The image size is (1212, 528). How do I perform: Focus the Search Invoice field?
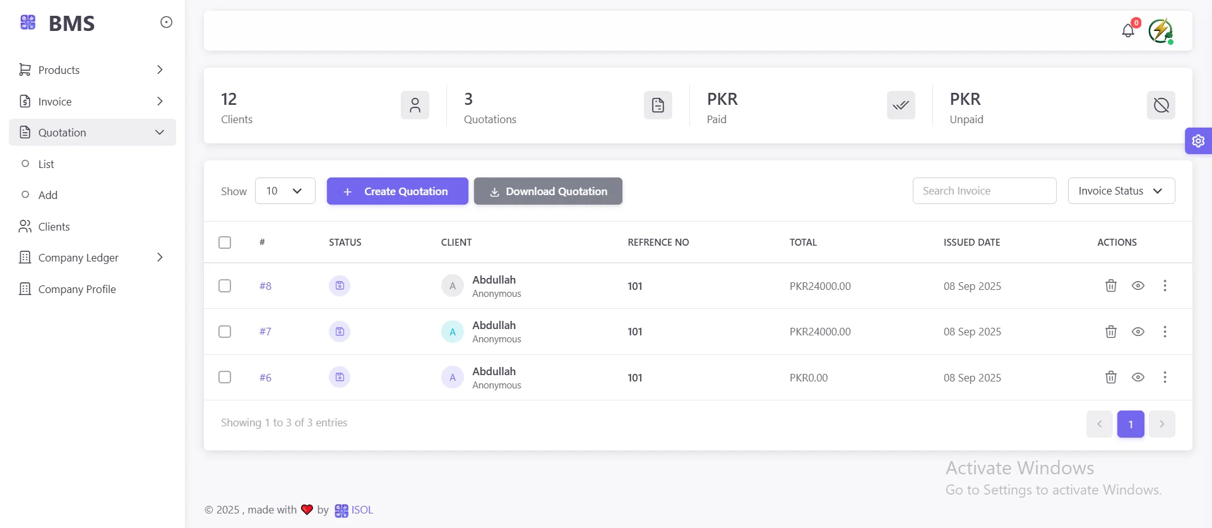983,191
